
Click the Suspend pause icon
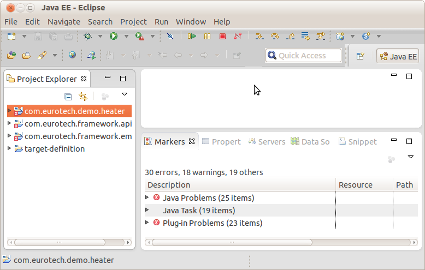coord(208,36)
